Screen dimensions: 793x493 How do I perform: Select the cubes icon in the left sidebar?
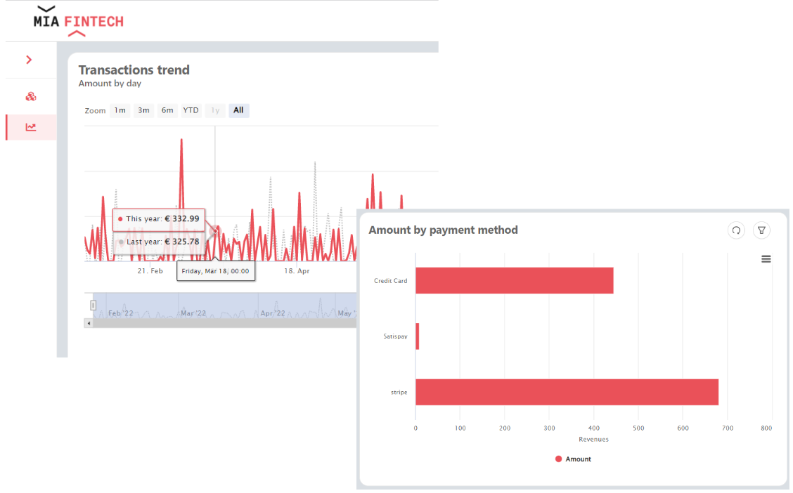tap(30, 96)
